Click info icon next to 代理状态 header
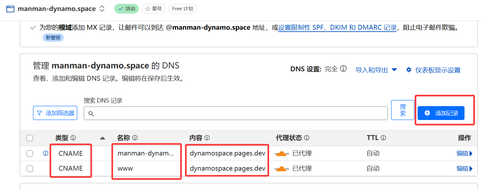481x190 pixels. point(307,138)
